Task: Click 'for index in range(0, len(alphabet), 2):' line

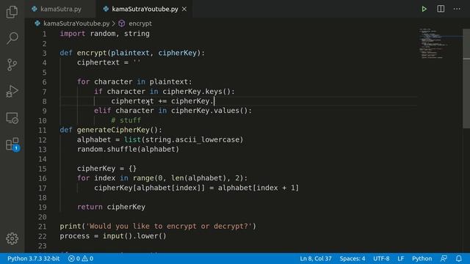Action: [x=162, y=178]
